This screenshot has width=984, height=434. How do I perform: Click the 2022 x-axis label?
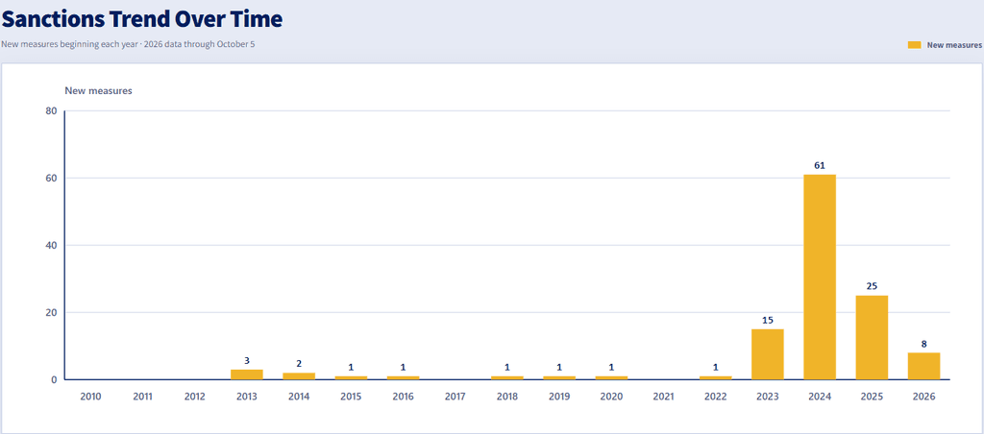coord(715,397)
